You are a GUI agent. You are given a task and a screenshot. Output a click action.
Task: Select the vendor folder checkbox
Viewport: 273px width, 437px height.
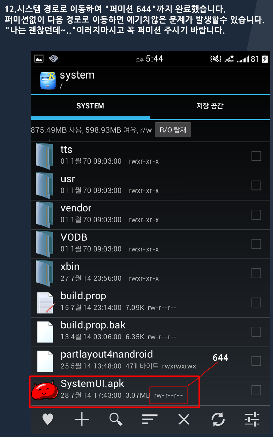pyautogui.click(x=256, y=214)
